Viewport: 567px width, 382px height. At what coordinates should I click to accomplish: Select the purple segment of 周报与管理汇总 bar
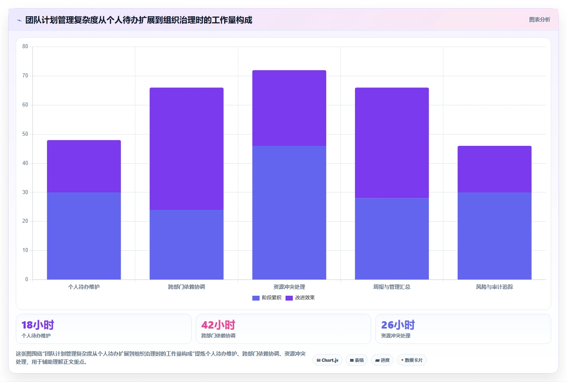392,143
